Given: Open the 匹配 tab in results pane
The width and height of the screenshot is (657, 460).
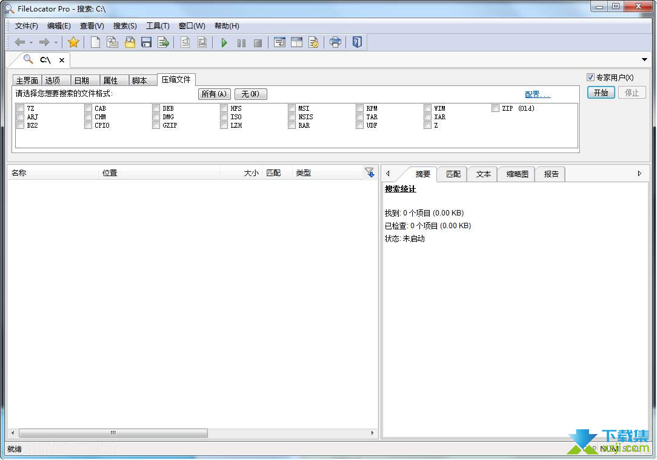Looking at the screenshot, I should pyautogui.click(x=453, y=174).
